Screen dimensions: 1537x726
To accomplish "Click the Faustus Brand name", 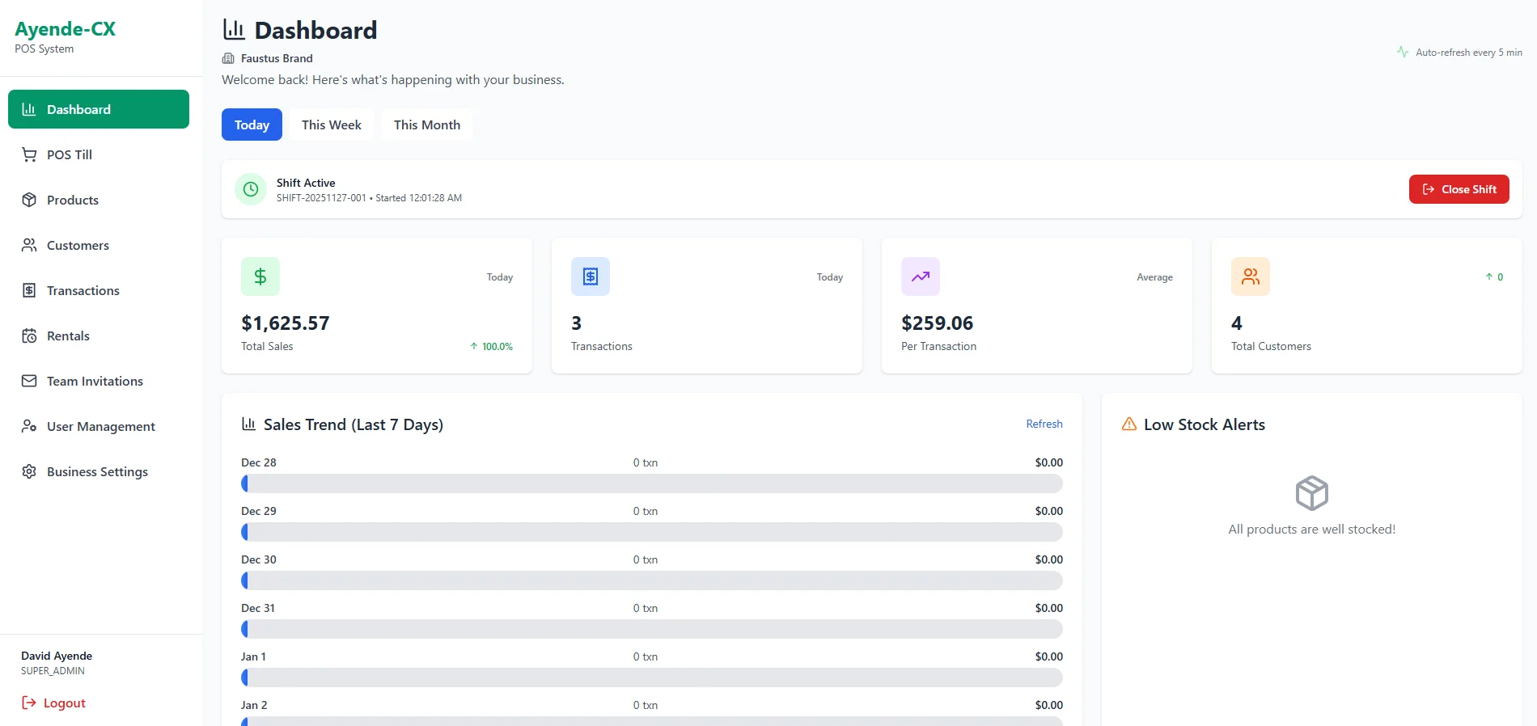I will tap(277, 58).
